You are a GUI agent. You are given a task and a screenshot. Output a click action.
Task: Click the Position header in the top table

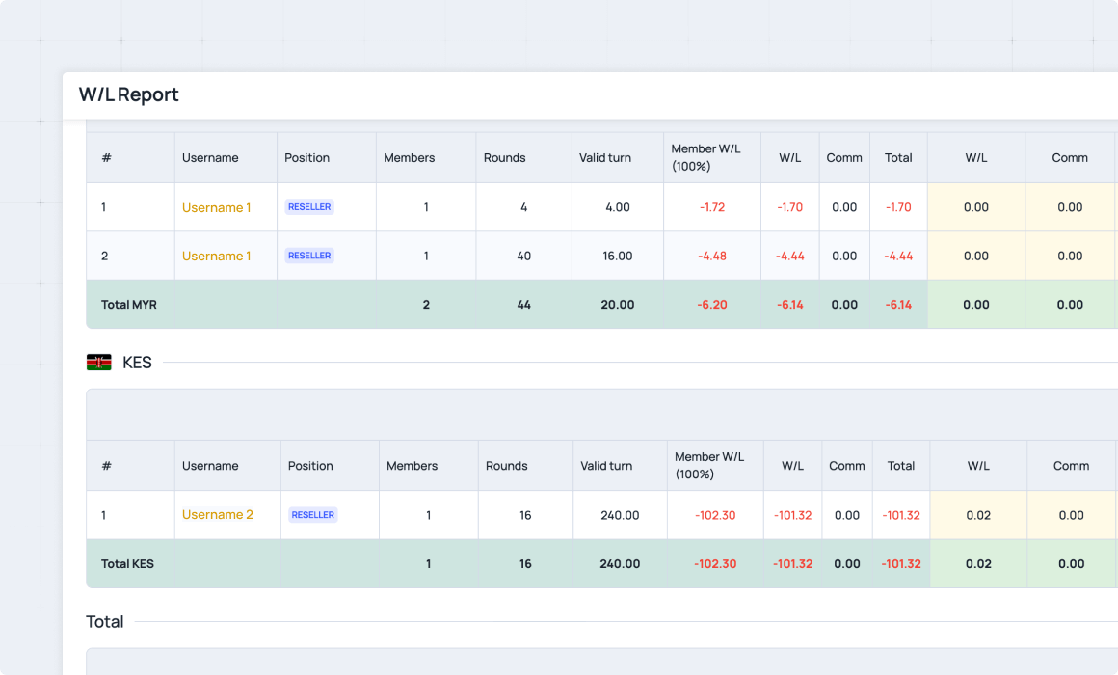pyautogui.click(x=306, y=158)
